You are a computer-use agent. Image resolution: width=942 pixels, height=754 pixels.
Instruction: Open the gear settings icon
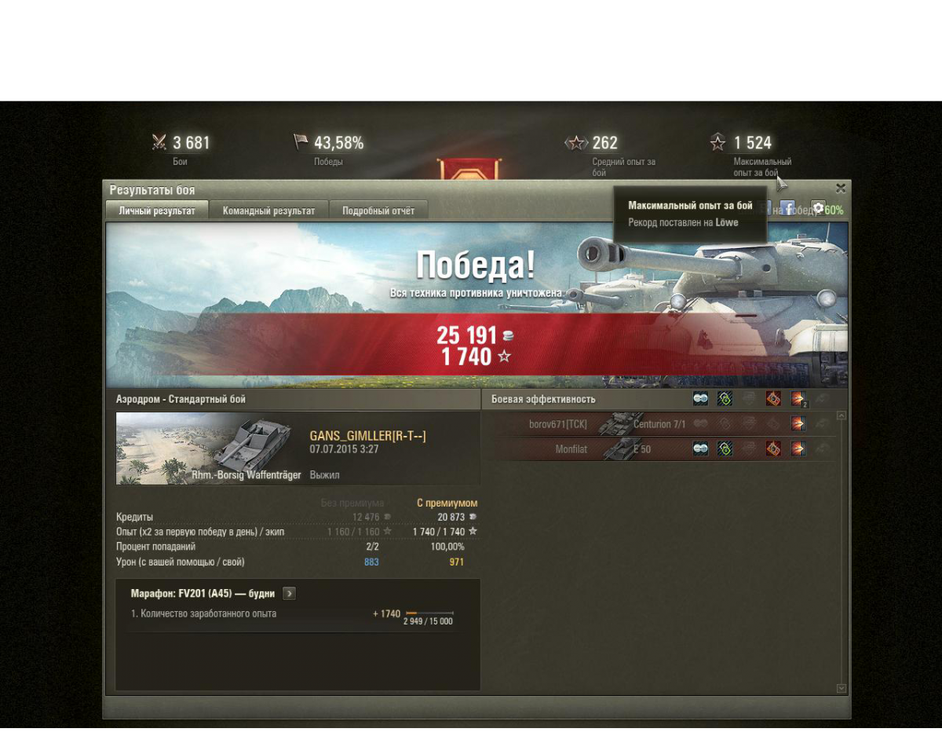pyautogui.click(x=819, y=209)
